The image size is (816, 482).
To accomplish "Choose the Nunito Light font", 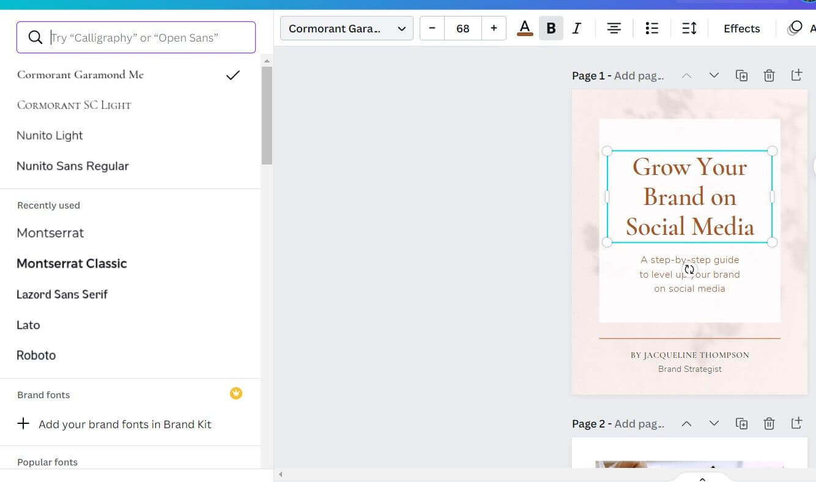I will [x=50, y=135].
